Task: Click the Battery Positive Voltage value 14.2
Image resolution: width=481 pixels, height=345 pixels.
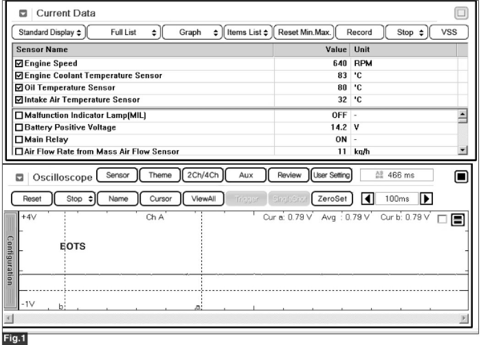Action: click(x=339, y=127)
